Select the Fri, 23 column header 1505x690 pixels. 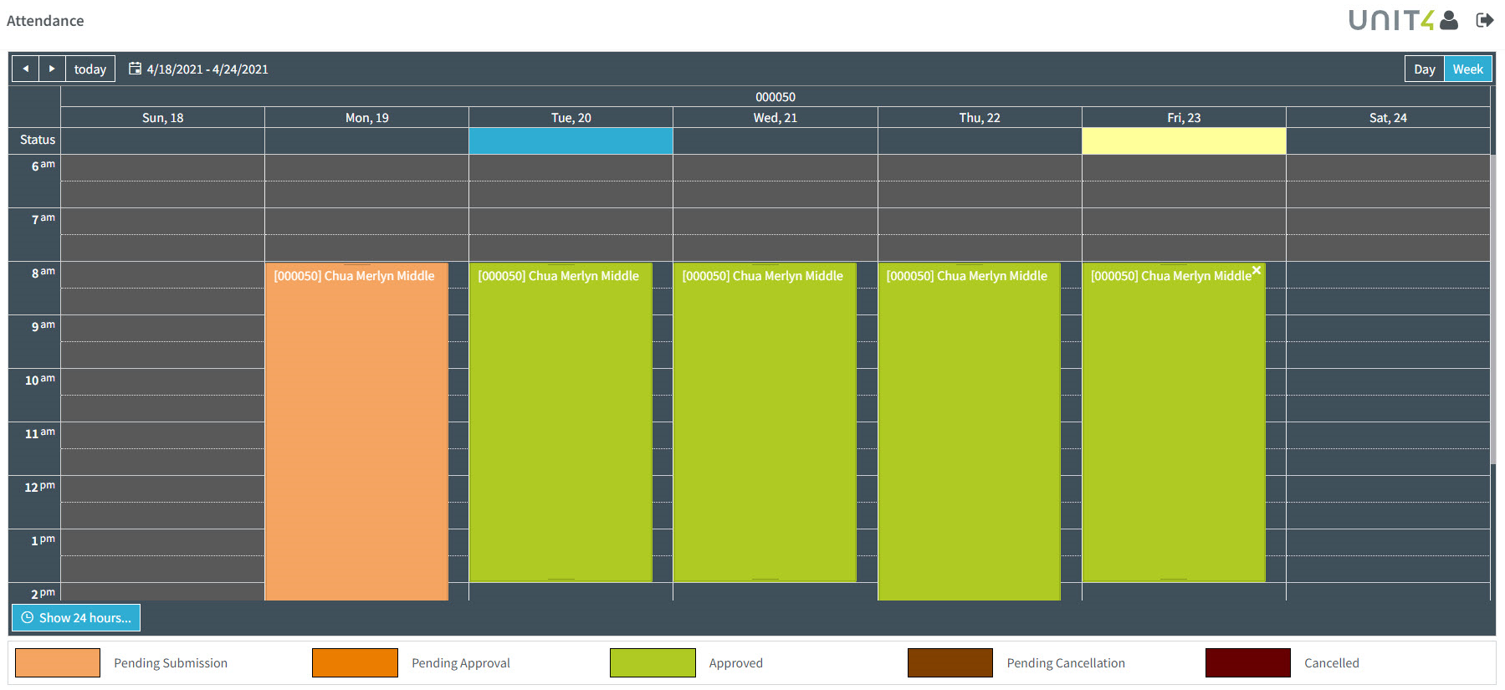[x=1184, y=118]
